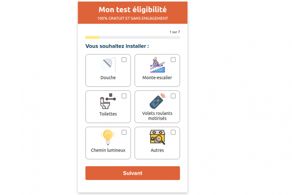The height and width of the screenshot is (195, 292).
Task: Click the toilet icon
Action: (107, 101)
